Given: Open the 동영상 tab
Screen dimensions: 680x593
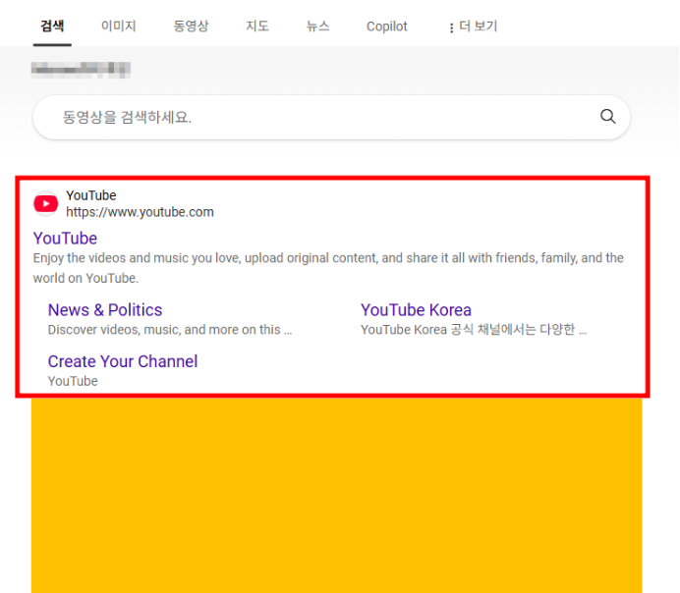Looking at the screenshot, I should [191, 27].
